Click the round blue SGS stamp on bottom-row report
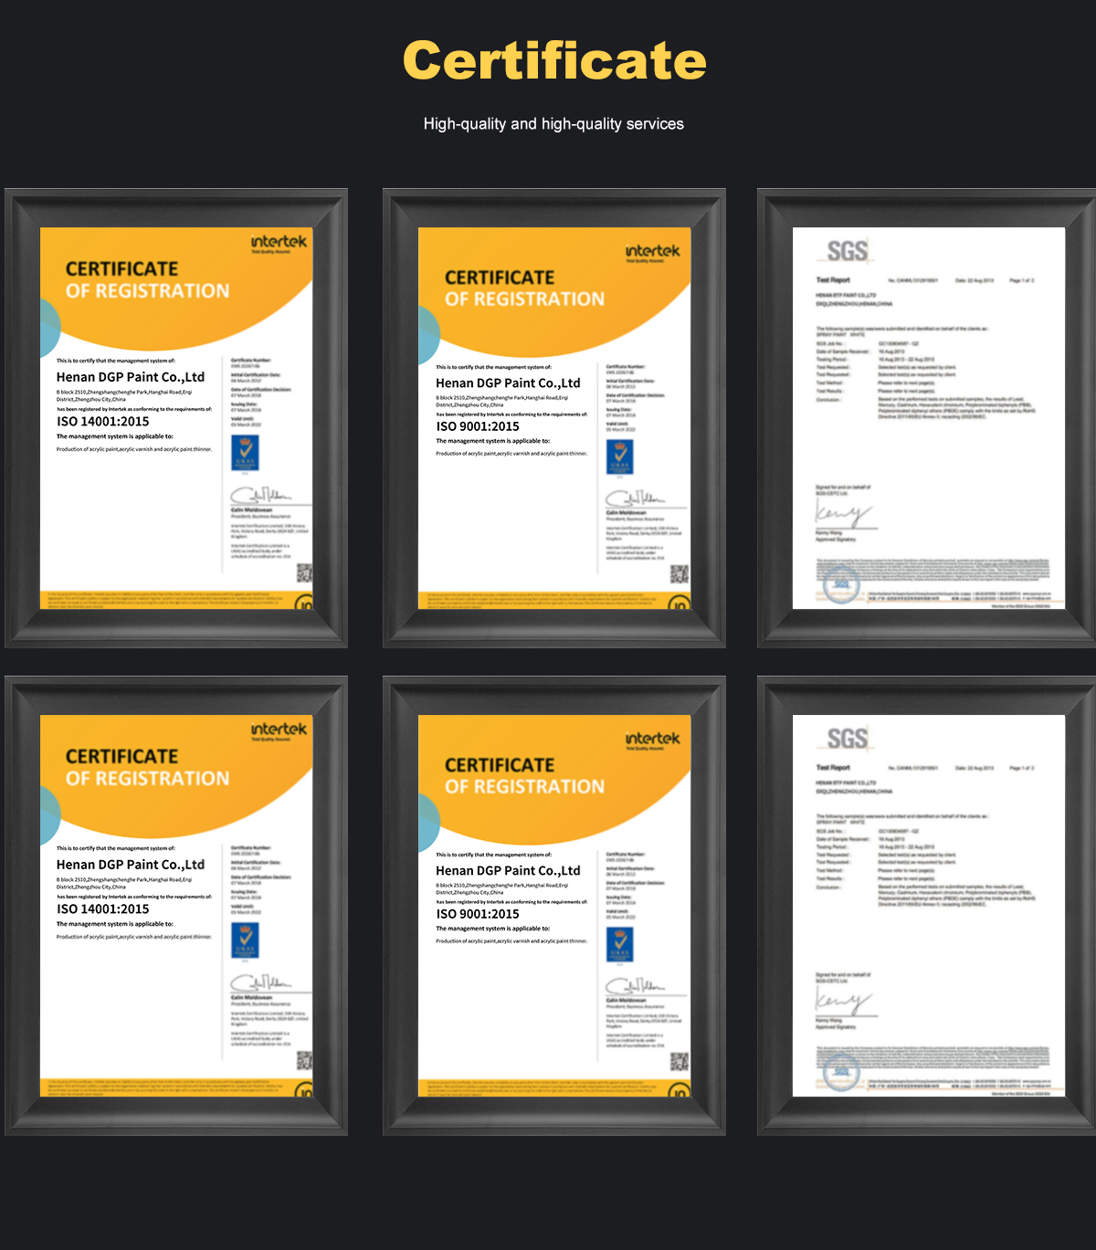The height and width of the screenshot is (1250, 1096). [841, 1072]
